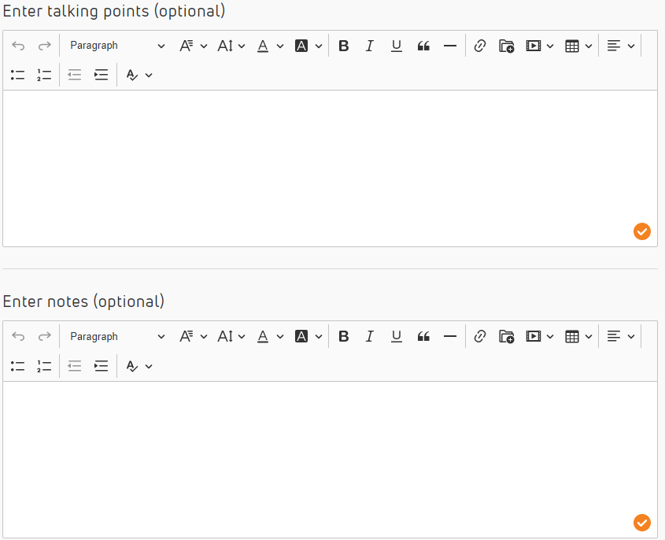
Task: Insert block quote in talking points editor
Action: click(x=423, y=46)
